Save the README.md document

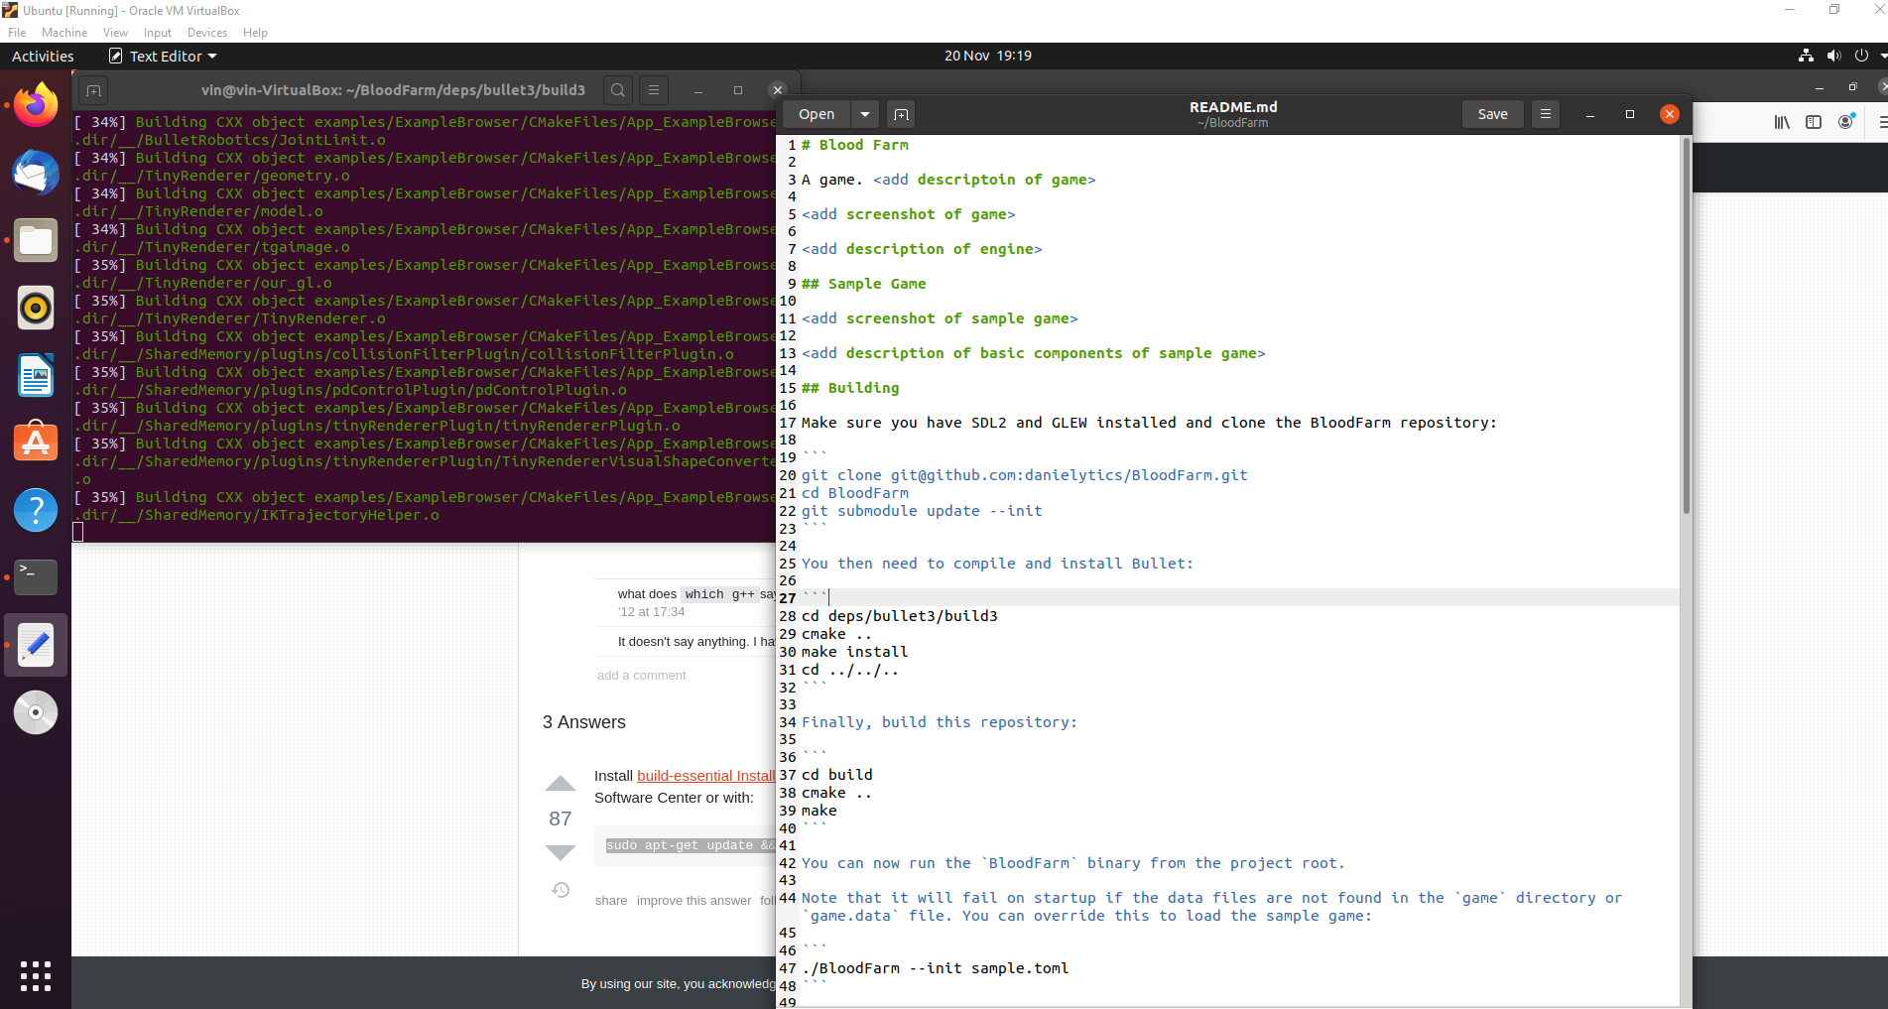pos(1492,114)
